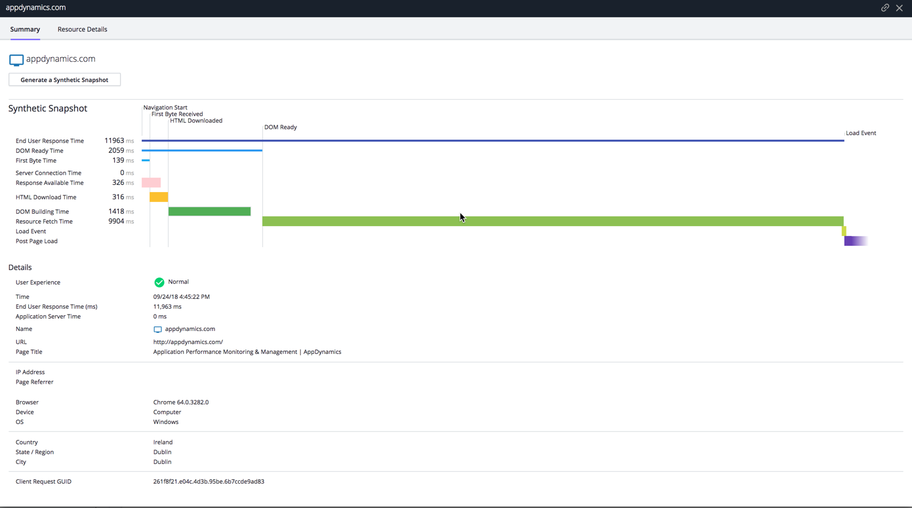
Task: Select the End User Response Time timeline bar
Action: pos(493,140)
